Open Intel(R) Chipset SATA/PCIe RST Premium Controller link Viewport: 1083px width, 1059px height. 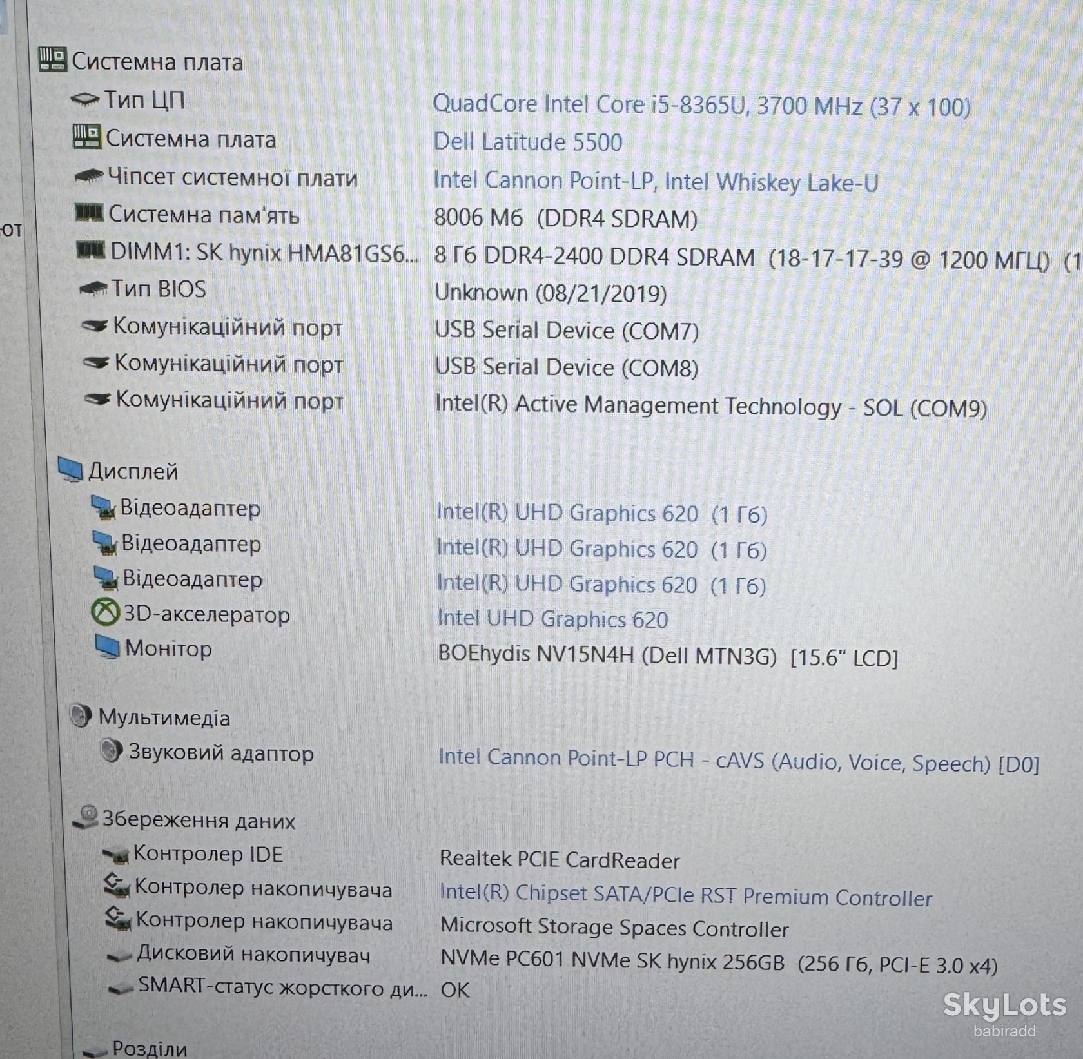(686, 895)
